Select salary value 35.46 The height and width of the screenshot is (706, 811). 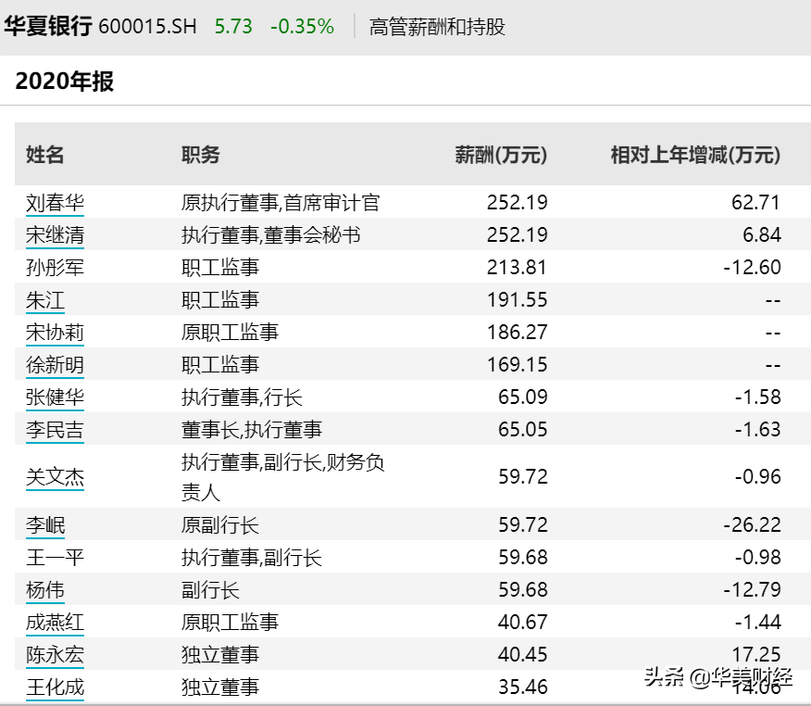(522, 687)
